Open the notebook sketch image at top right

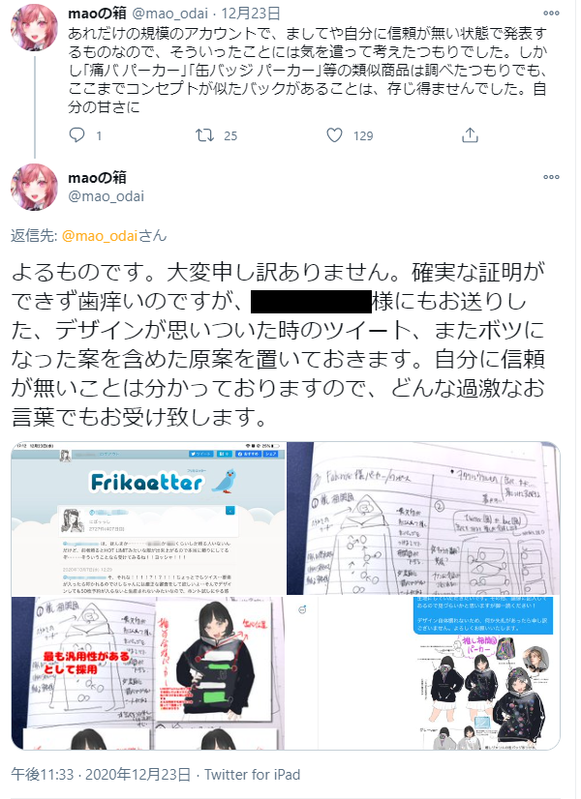[x=424, y=518]
